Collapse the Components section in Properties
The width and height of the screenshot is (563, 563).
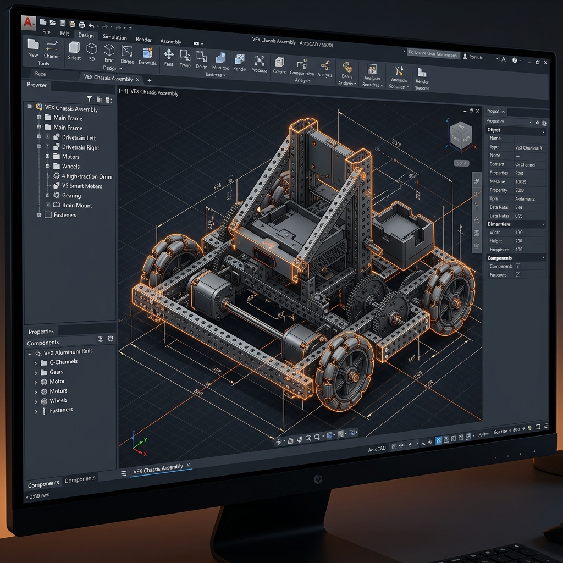point(543,258)
